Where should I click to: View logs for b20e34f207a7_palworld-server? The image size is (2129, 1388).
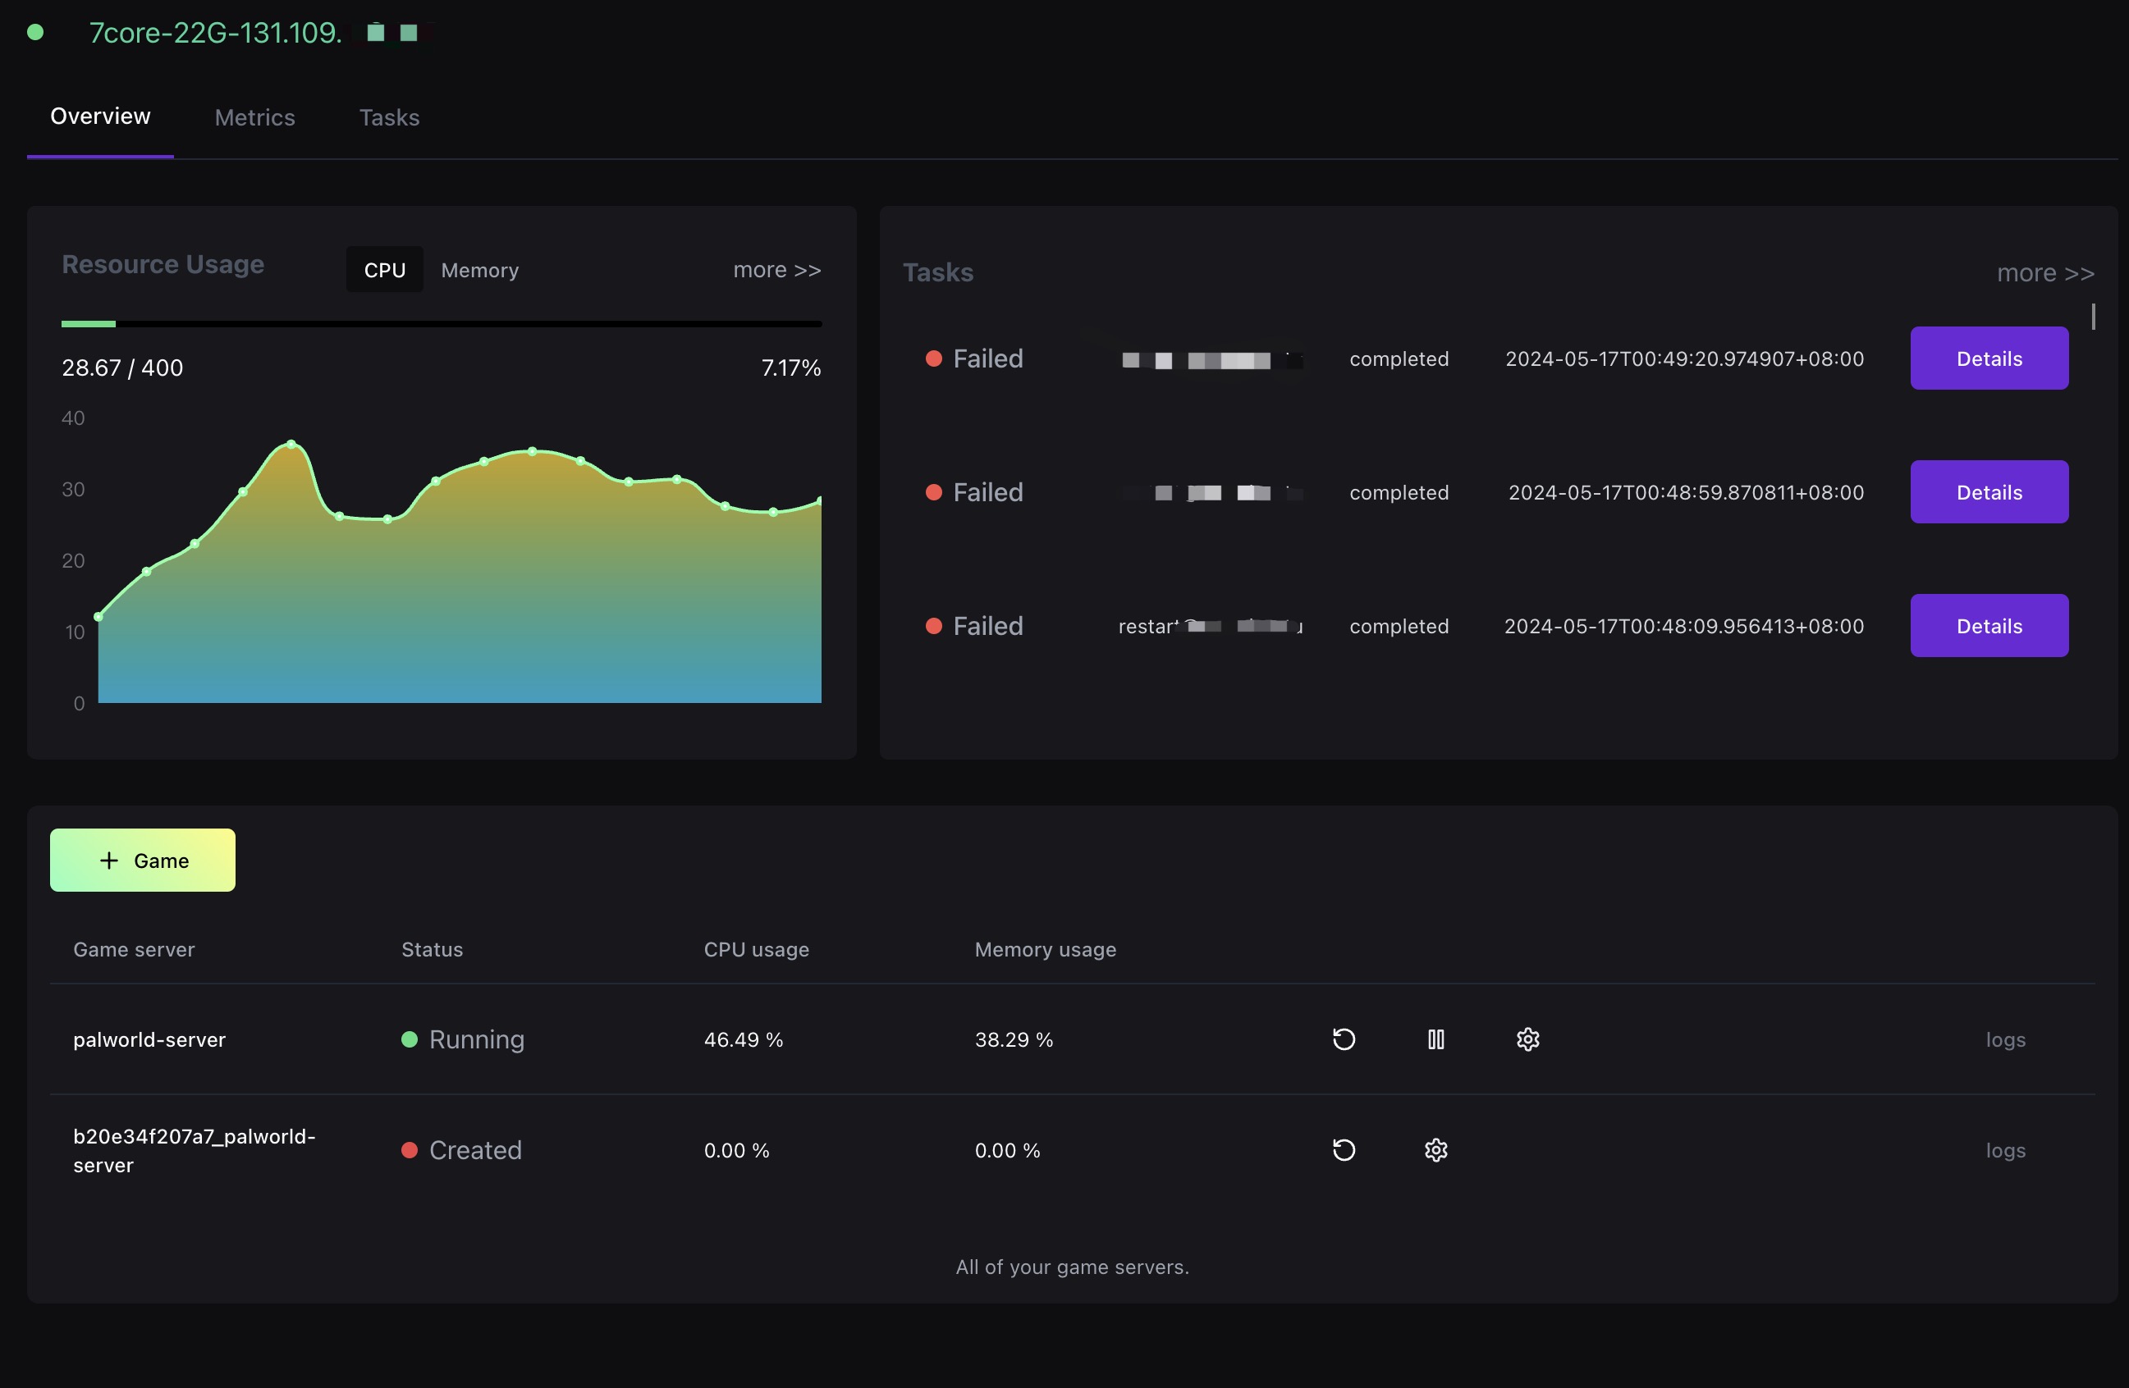(x=2006, y=1151)
